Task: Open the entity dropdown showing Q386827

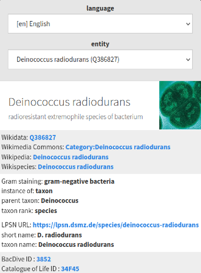Action: coord(100,59)
